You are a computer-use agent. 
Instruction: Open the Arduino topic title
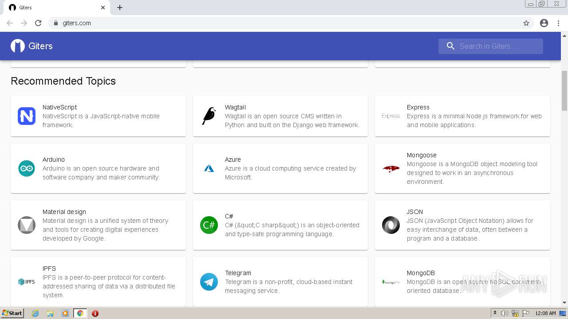(x=54, y=159)
